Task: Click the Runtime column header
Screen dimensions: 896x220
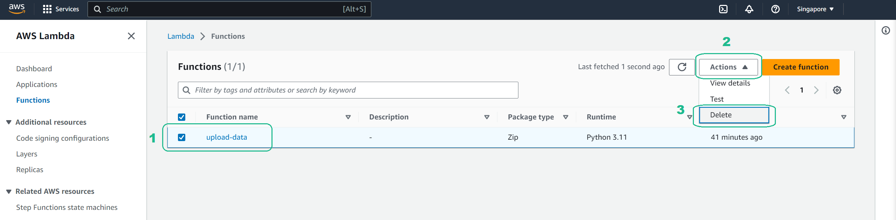Action: pos(601,117)
